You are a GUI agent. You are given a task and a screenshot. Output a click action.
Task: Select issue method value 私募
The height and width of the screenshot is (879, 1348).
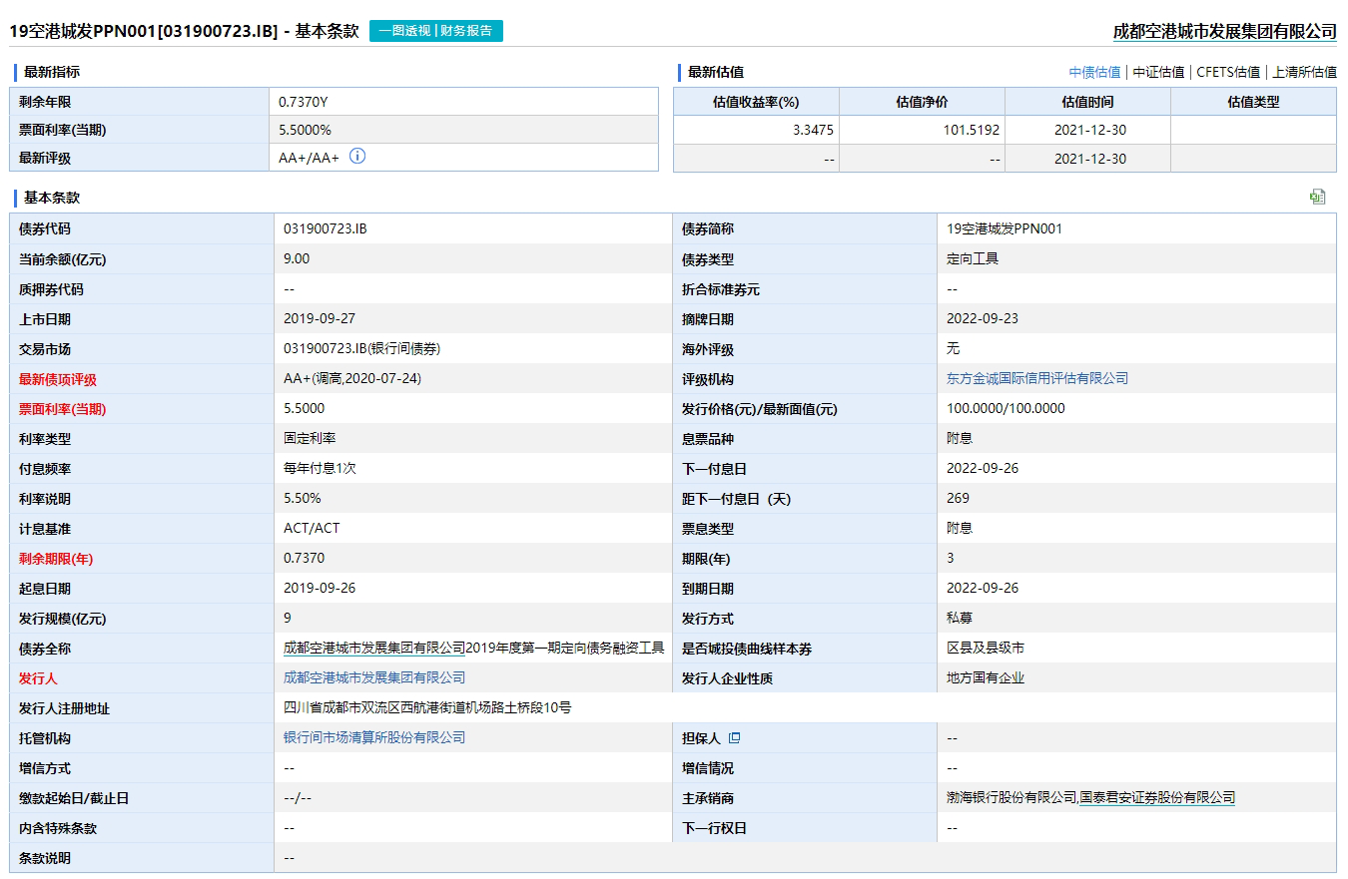960,618
